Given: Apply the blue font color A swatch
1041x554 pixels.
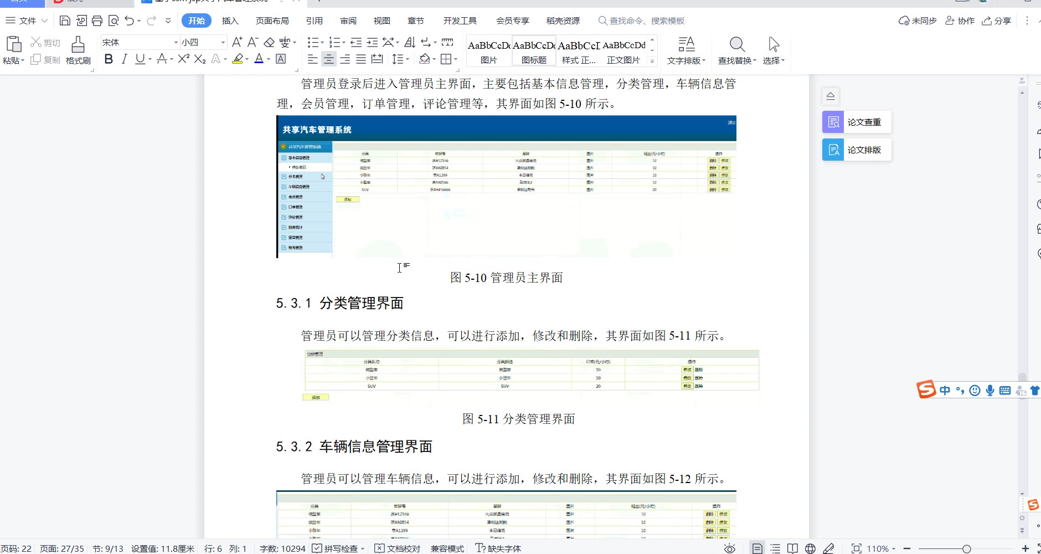Looking at the screenshot, I should coord(259,59).
